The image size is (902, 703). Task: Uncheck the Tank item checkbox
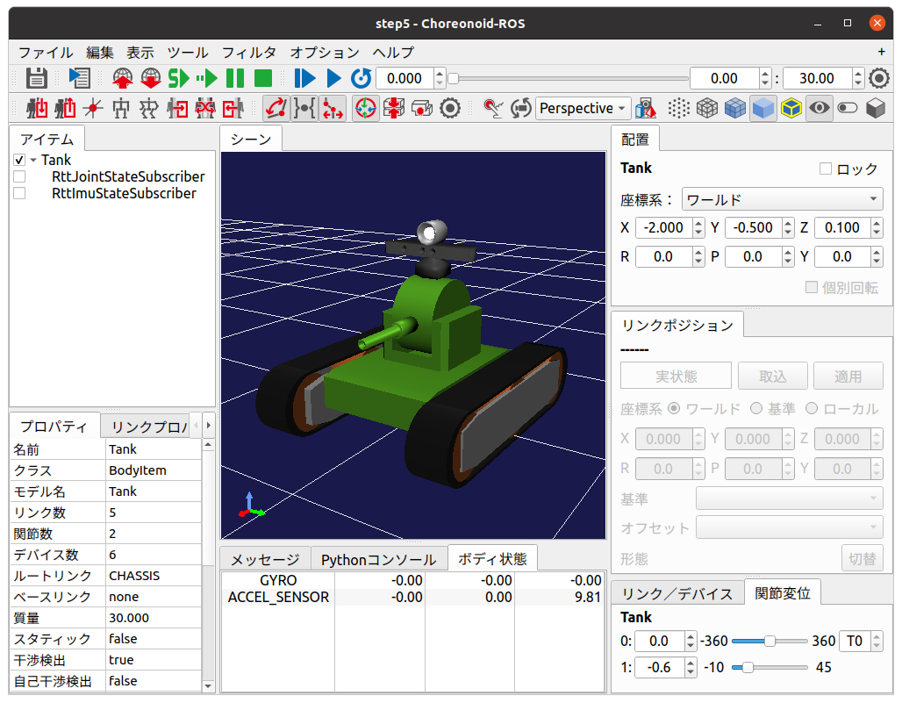point(19,161)
